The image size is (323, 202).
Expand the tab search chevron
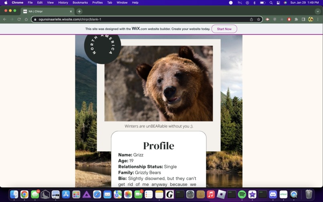click(x=317, y=11)
